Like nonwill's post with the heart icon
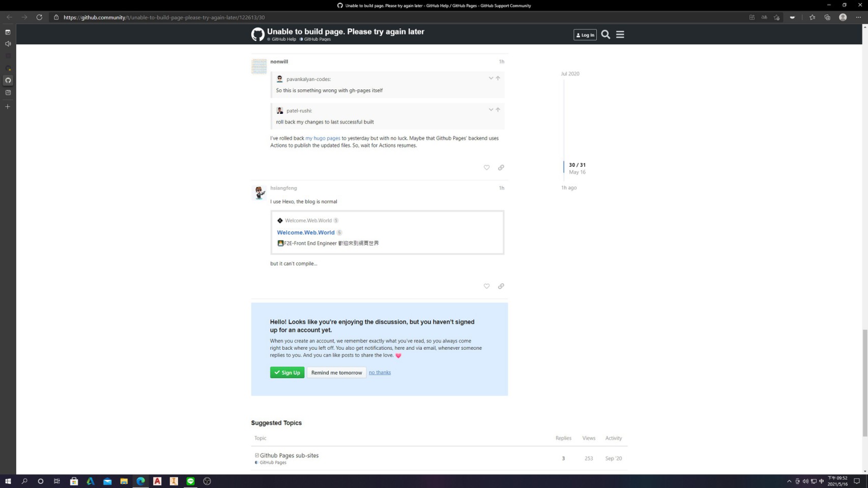 click(486, 168)
